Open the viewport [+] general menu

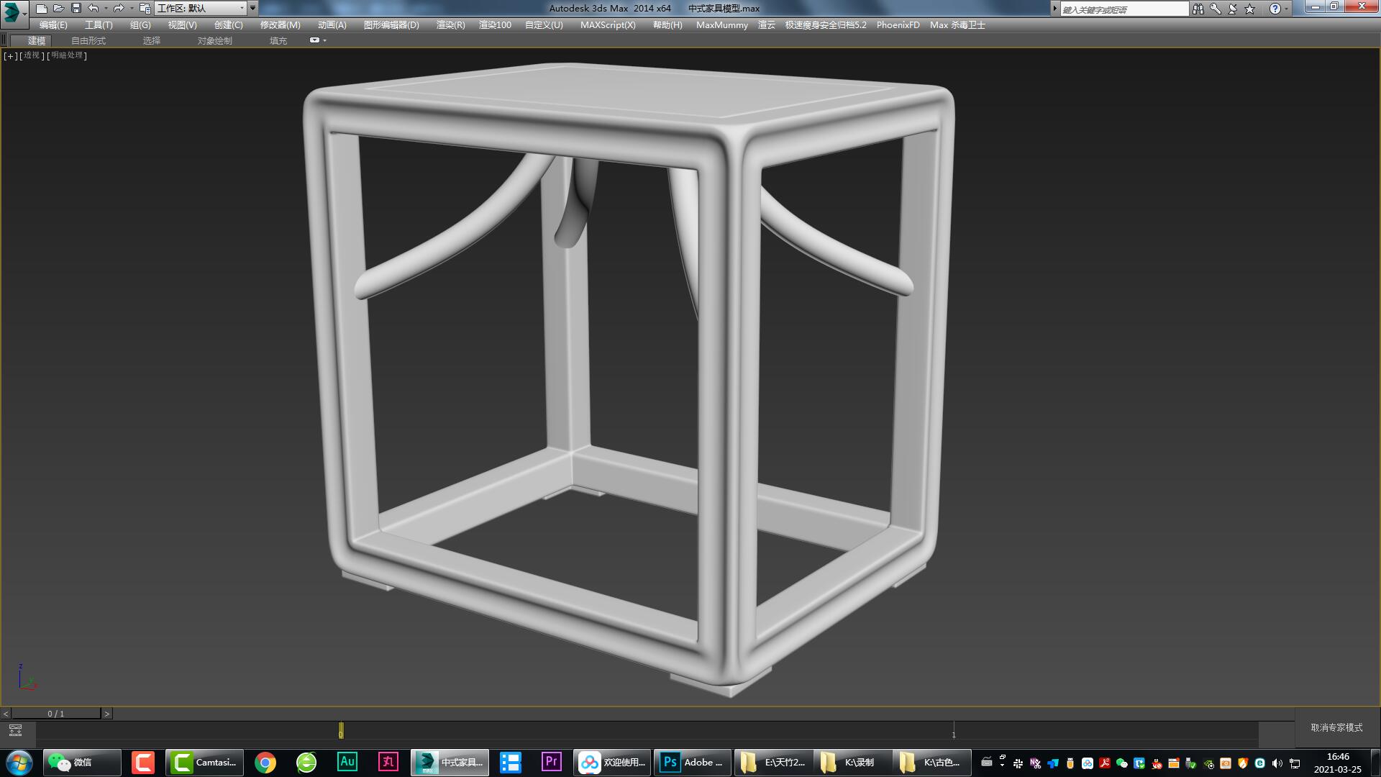9,55
